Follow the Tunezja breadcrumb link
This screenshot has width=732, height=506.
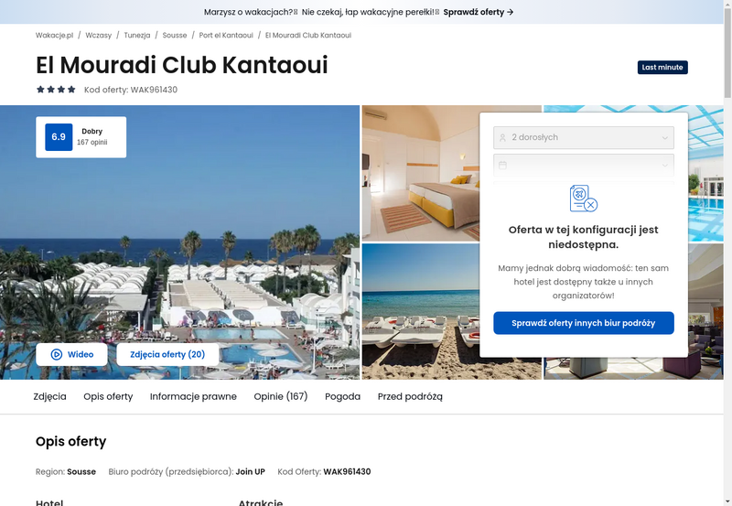(x=137, y=35)
